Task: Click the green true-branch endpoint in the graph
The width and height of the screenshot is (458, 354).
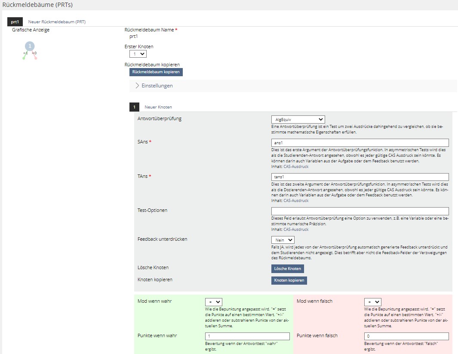Action: click(x=24, y=58)
